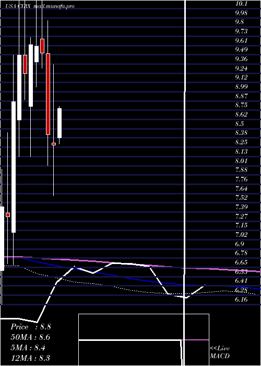Click the 'Price : 8.8' label
This screenshot has width=261, height=366.
pyautogui.click(x=31, y=327)
